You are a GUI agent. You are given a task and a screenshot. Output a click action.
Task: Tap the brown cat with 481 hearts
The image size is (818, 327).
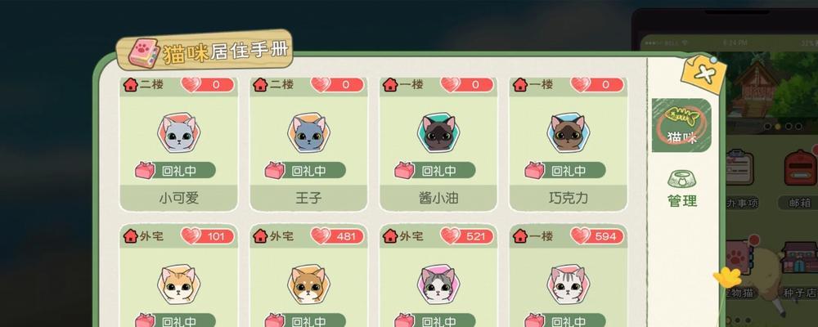coord(309,284)
